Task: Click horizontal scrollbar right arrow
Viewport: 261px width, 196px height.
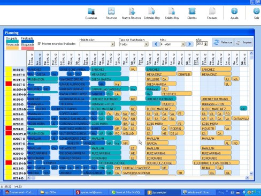Action: coord(247,178)
